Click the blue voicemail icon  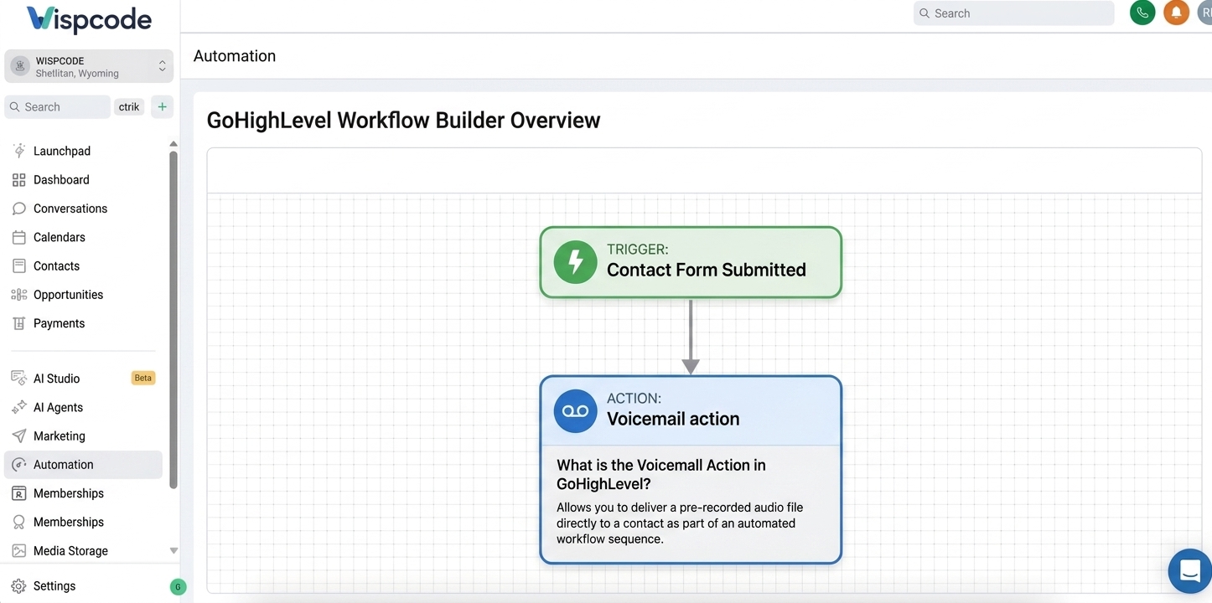pos(575,411)
